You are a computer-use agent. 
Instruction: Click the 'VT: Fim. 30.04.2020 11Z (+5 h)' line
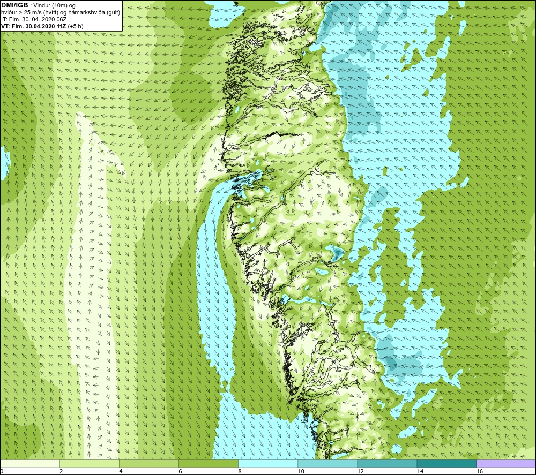tap(42, 26)
